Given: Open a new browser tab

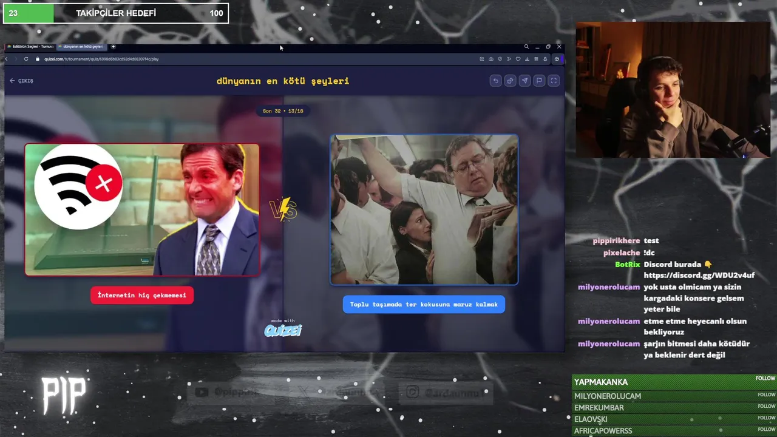Looking at the screenshot, I should pos(113,47).
